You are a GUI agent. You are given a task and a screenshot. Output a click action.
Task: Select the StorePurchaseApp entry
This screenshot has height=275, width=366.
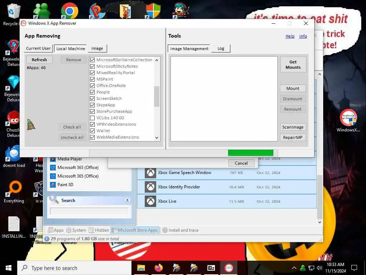pyautogui.click(x=114, y=112)
